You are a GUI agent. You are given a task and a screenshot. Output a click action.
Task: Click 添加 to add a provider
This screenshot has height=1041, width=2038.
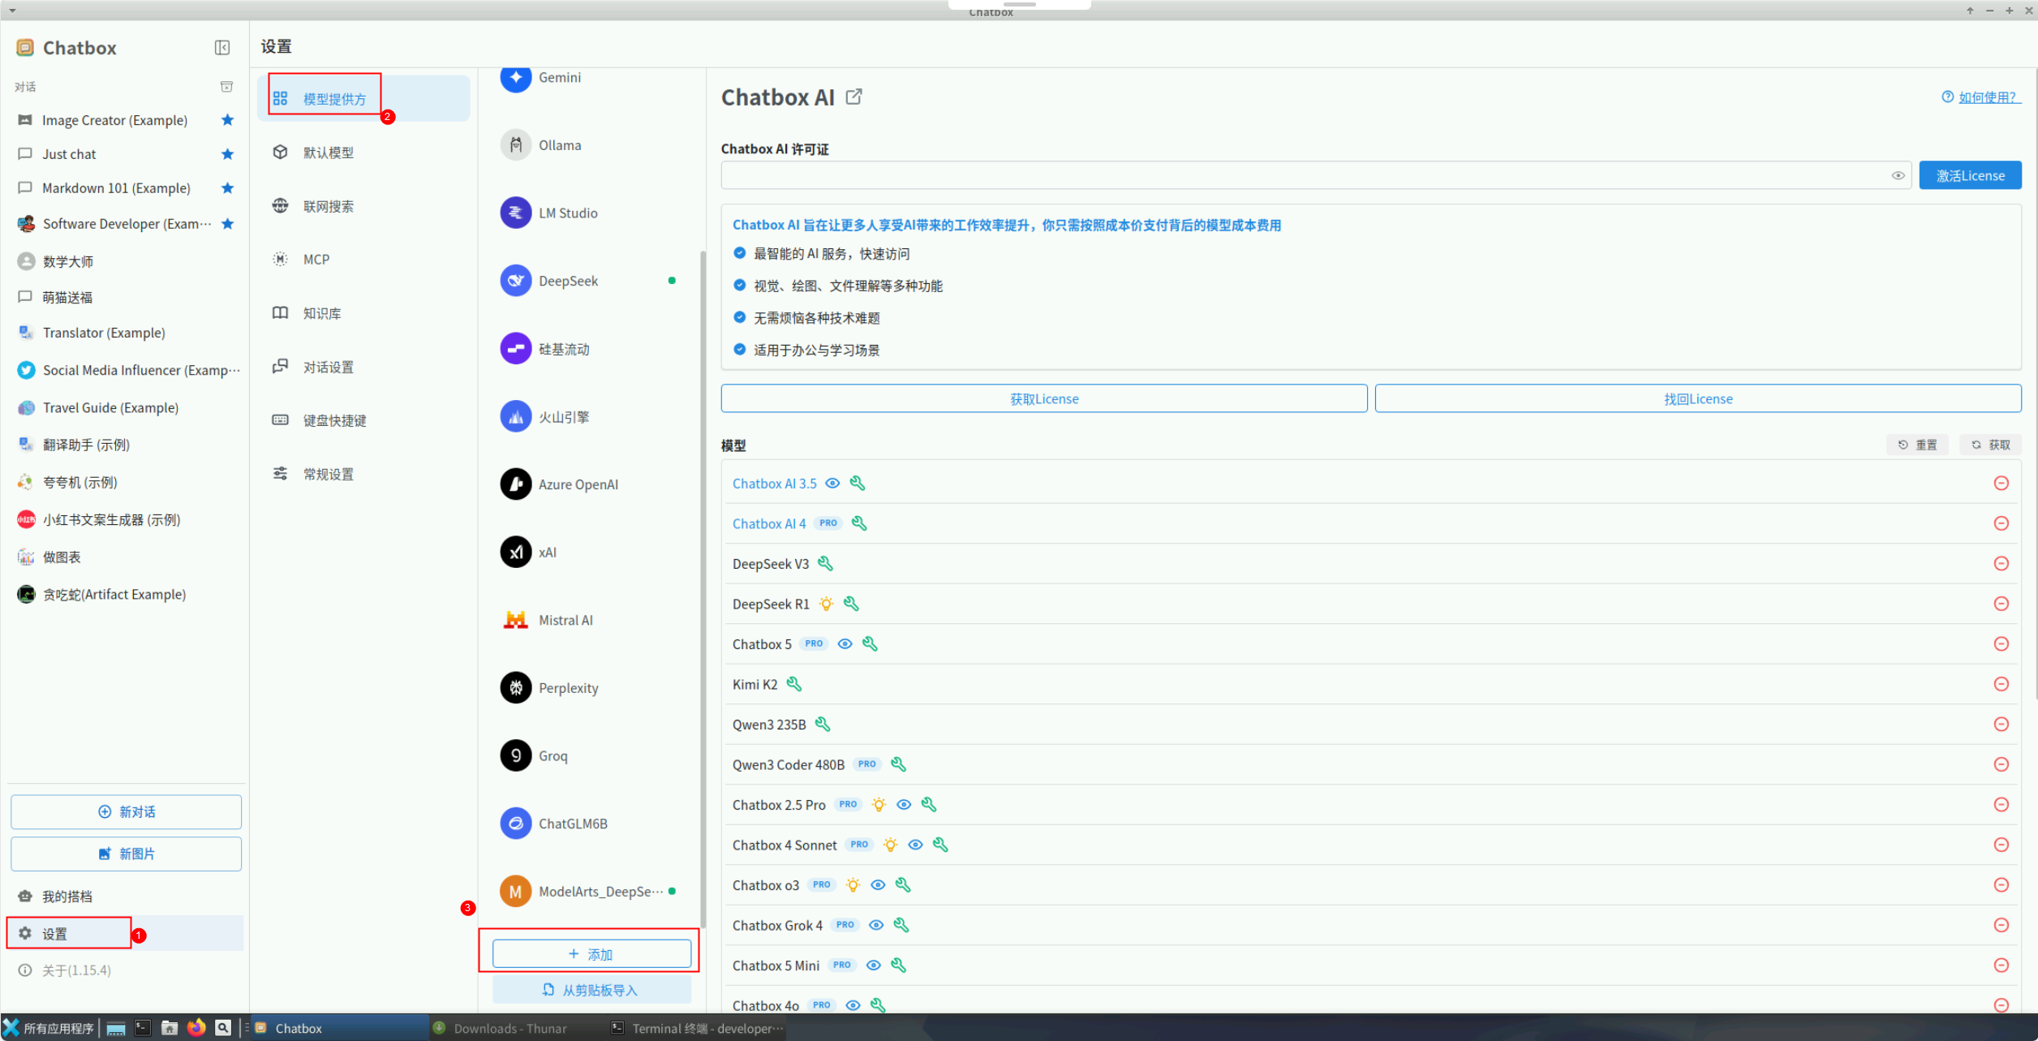591,954
